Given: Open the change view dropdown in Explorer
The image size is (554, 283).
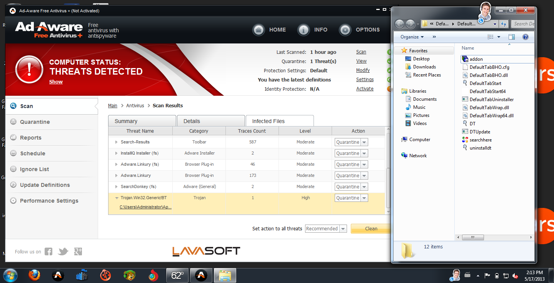Looking at the screenshot, I should coord(499,37).
